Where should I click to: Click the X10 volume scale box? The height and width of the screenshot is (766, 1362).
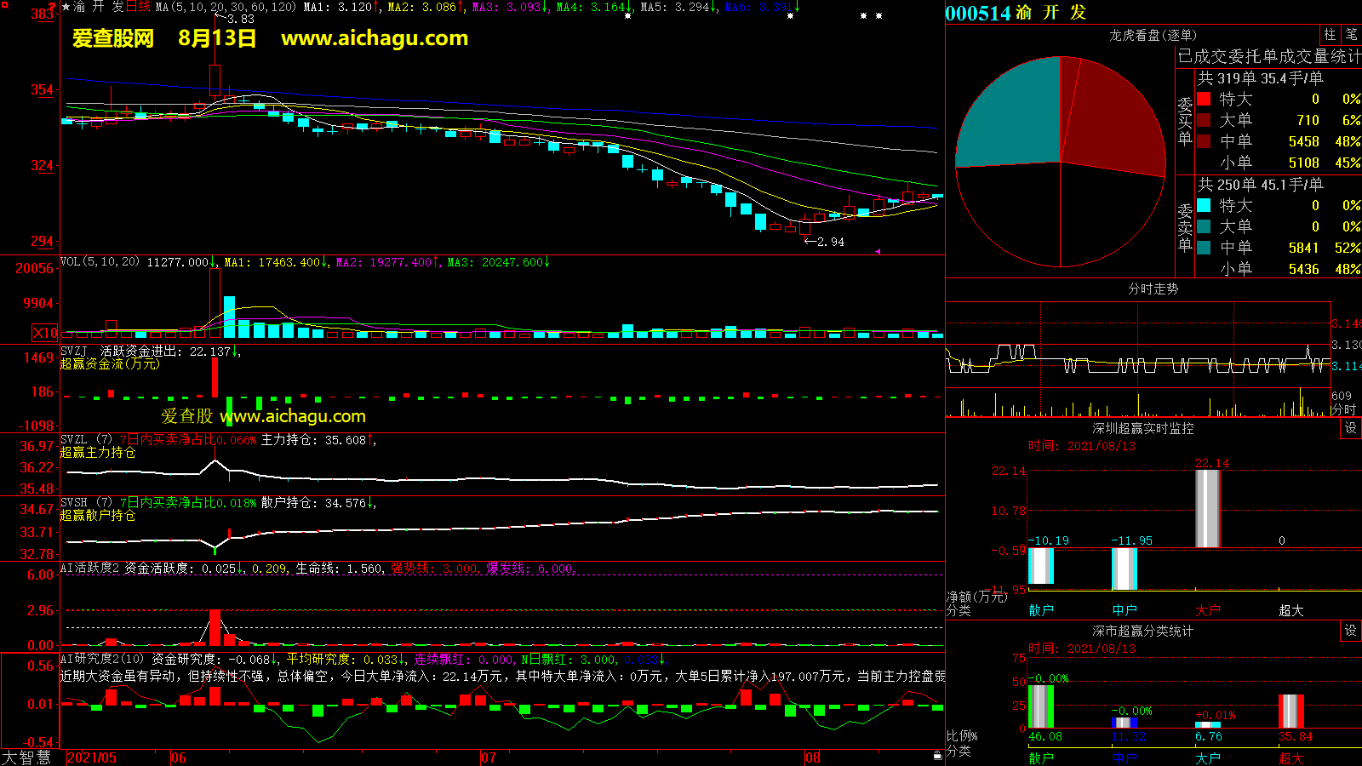coord(45,333)
